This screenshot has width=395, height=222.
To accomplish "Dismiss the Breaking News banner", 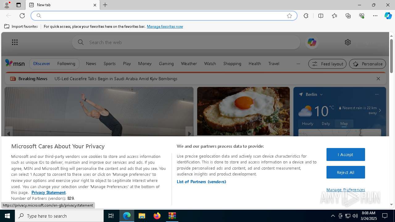I will pyautogui.click(x=378, y=79).
